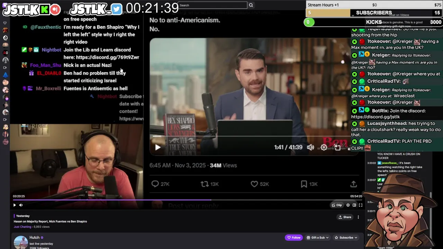Click the EL_DIABLO username in chat
This screenshot has height=249, width=443.
[49, 73]
